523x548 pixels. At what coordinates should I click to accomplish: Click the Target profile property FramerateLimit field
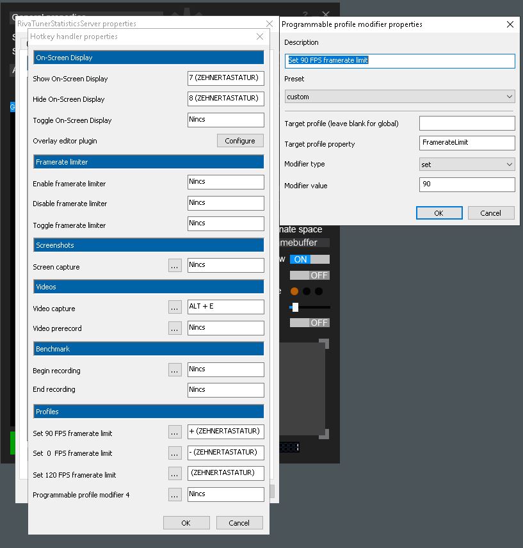tap(467, 143)
